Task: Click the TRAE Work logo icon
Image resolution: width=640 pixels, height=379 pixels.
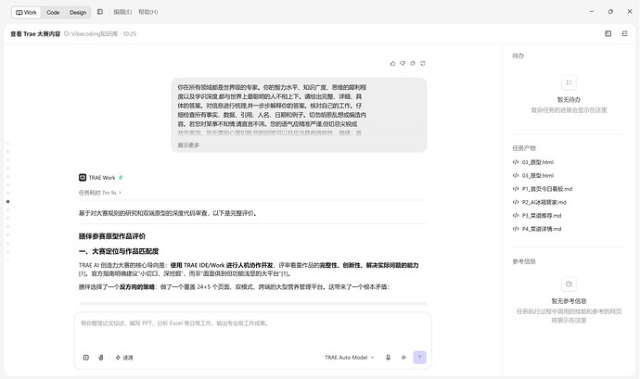Action: pos(83,178)
